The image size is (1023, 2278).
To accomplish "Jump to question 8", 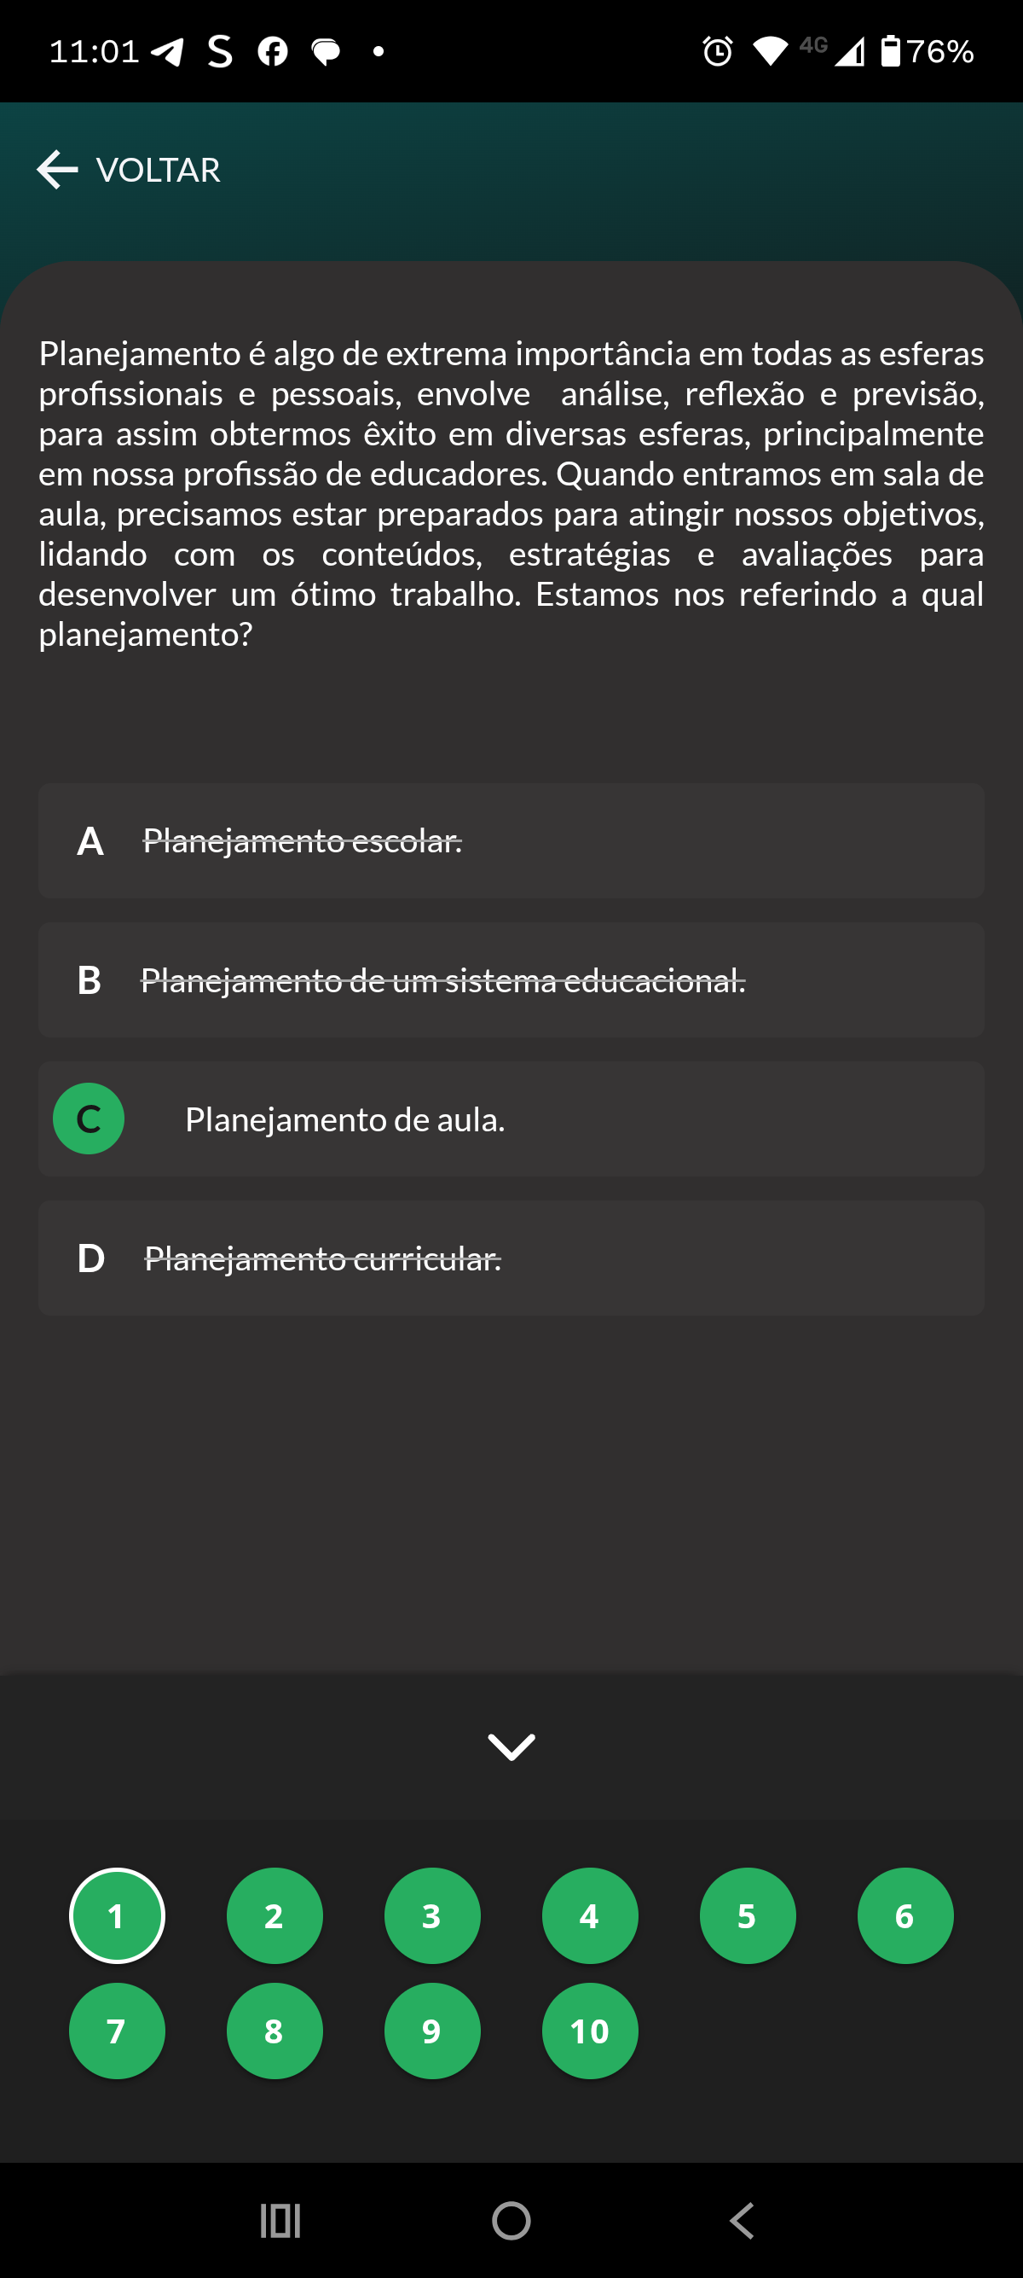I will point(274,2031).
